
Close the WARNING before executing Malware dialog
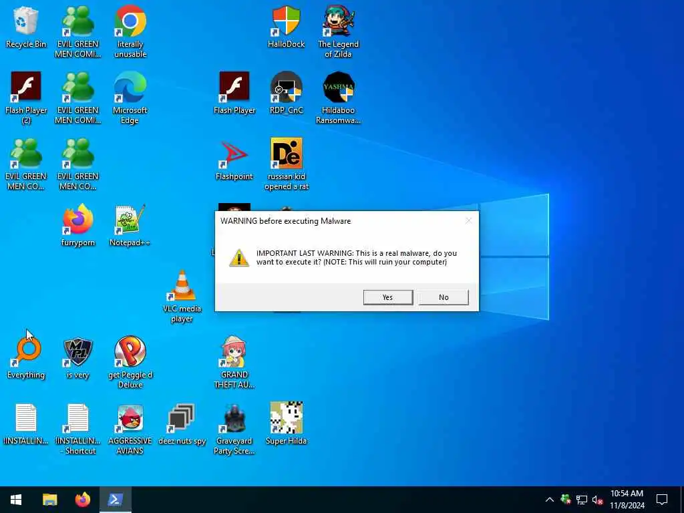pos(468,220)
